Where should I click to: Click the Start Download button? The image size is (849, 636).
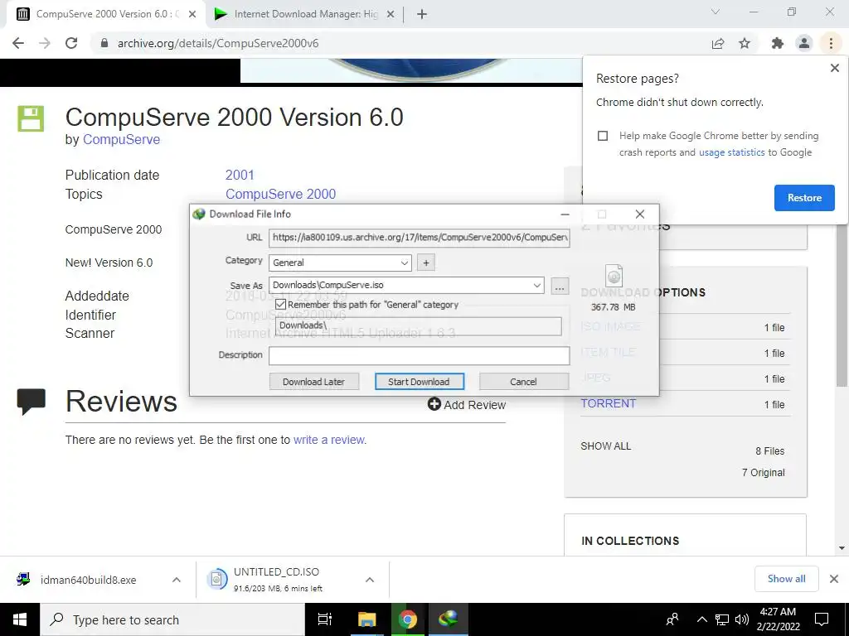click(419, 382)
